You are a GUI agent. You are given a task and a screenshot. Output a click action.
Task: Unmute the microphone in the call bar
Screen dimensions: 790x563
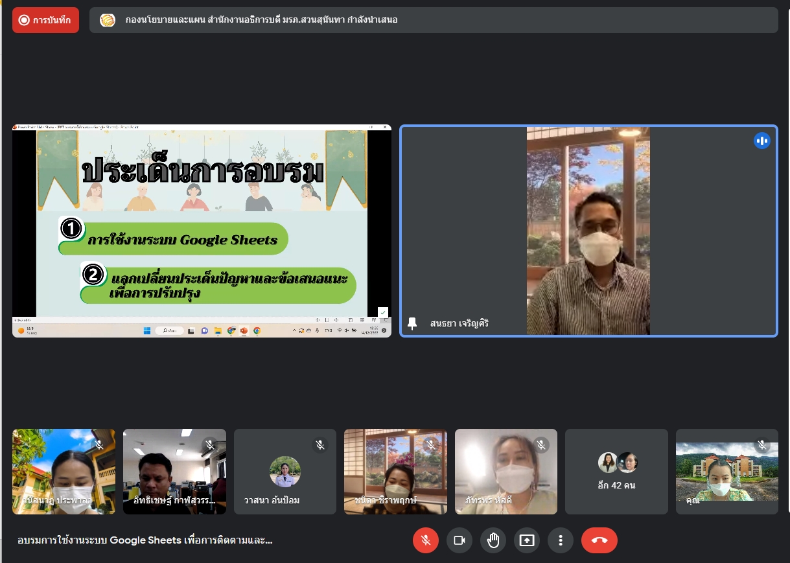coord(426,540)
